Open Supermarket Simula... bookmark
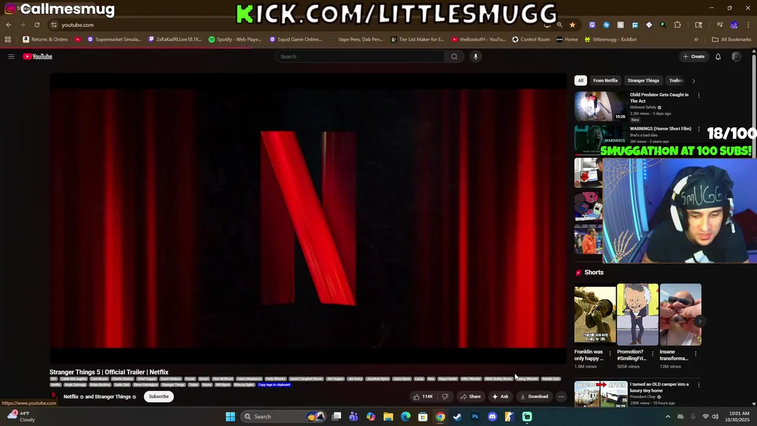757x426 pixels. point(114,40)
